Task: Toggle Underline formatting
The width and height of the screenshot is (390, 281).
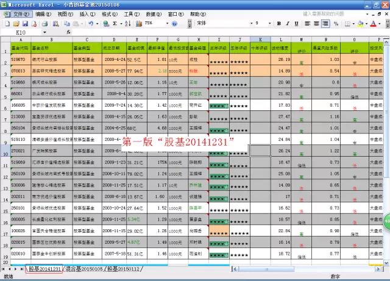Action: click(x=297, y=24)
